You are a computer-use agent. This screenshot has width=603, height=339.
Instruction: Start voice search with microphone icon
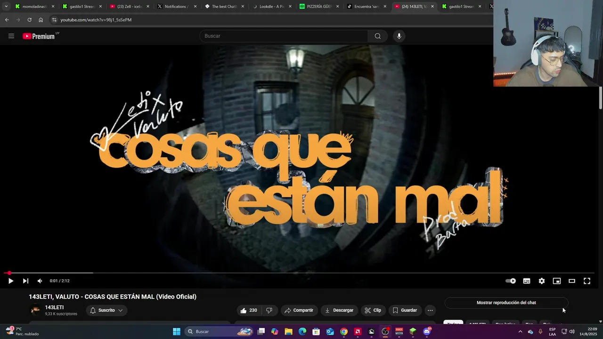click(x=399, y=36)
